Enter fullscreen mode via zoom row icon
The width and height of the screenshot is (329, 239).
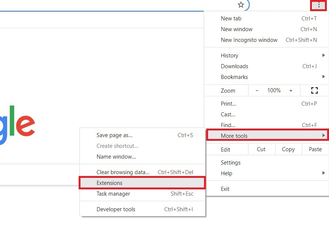pos(314,90)
